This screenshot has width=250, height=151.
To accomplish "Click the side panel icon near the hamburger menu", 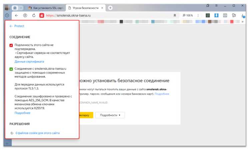I will coord(208,6).
